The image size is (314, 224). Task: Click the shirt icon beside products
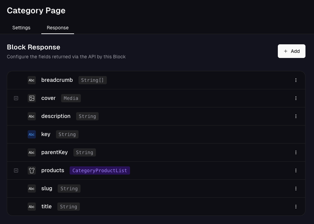click(31, 170)
